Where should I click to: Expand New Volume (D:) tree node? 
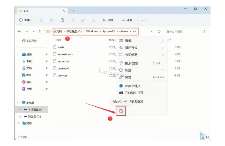(20, 117)
